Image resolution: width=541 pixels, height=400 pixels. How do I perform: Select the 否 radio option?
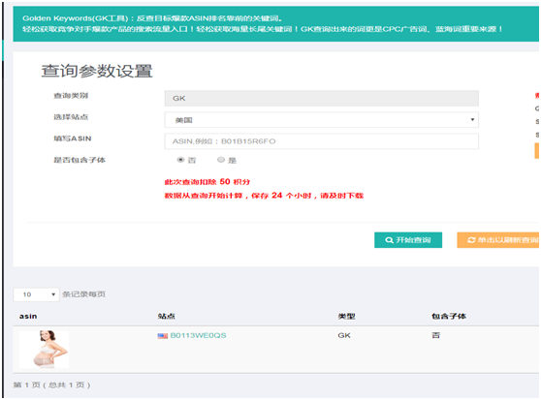click(x=180, y=160)
